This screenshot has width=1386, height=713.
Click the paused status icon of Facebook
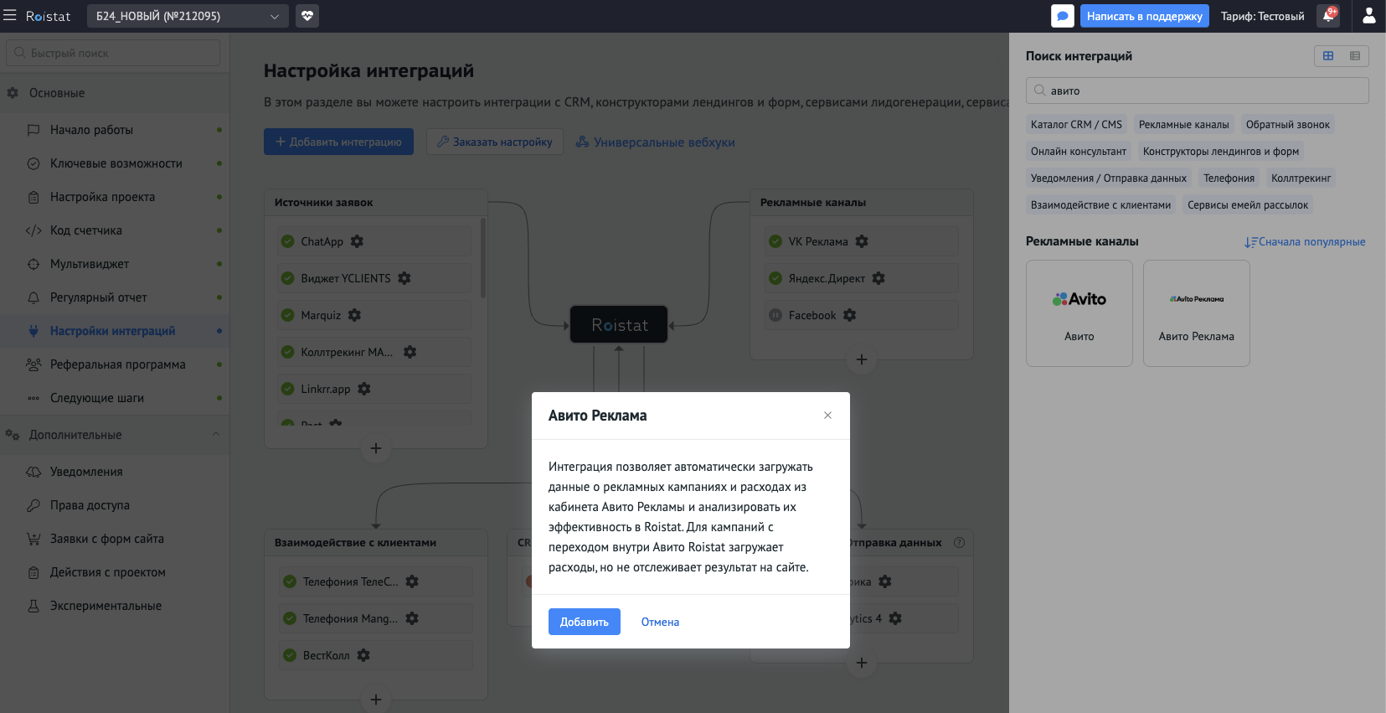pyautogui.click(x=775, y=315)
